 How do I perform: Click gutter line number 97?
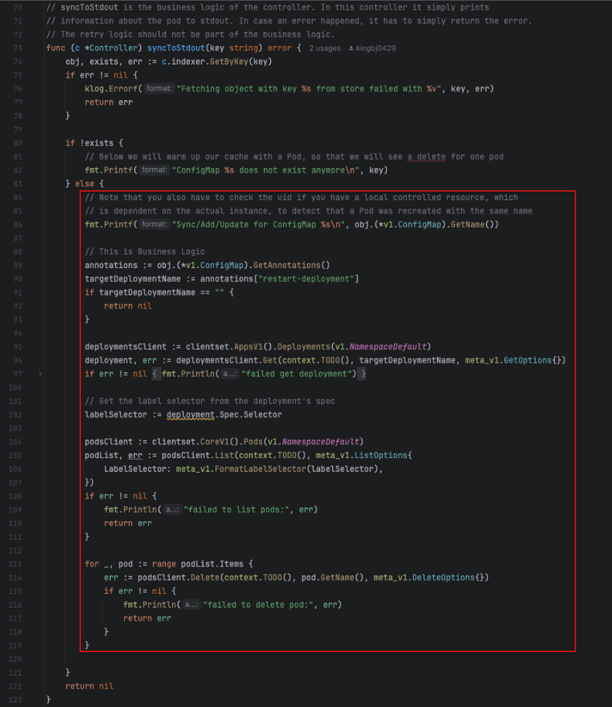tap(18, 374)
